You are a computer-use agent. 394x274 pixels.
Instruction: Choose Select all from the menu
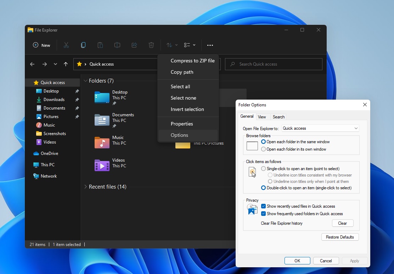(188, 86)
